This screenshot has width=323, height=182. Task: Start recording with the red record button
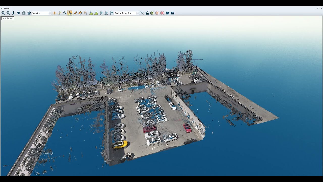click(x=162, y=13)
